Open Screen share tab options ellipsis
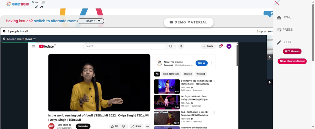 coord(34,39)
